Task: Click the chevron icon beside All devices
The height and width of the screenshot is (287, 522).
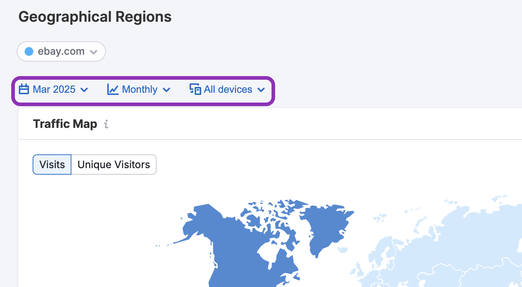Action: click(261, 90)
